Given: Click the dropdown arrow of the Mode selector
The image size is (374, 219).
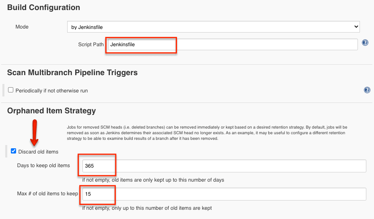Looking at the screenshot, I should pyautogui.click(x=356, y=27).
